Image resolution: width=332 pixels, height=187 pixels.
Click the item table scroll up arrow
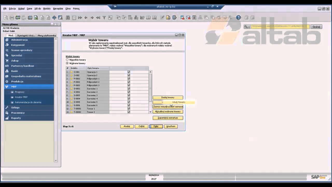150,72
